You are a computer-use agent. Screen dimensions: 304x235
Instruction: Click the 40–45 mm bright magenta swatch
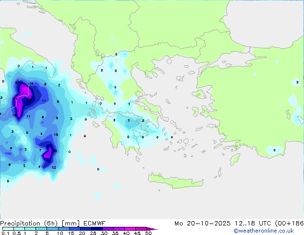130,229
